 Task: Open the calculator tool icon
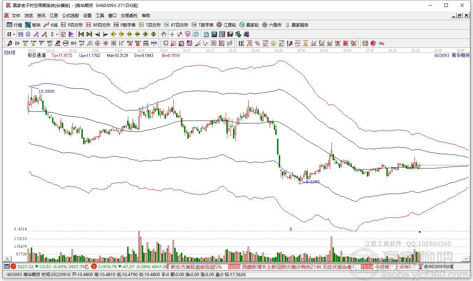[x=214, y=34]
